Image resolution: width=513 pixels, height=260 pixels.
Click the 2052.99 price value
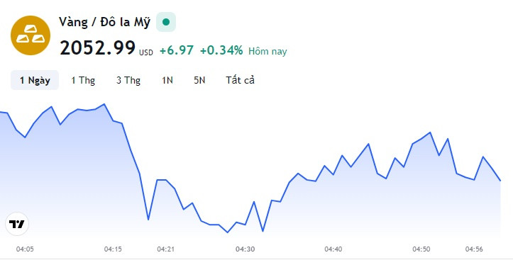click(x=97, y=48)
